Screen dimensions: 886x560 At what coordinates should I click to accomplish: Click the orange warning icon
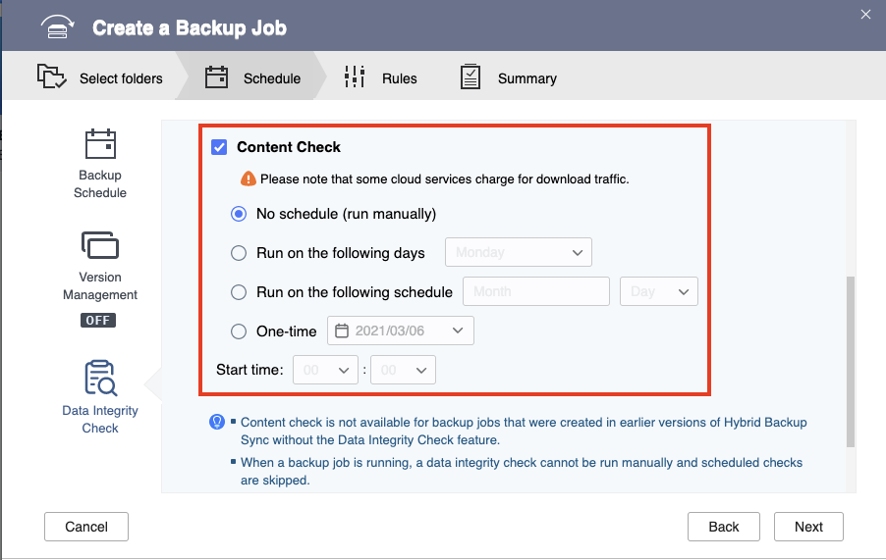[249, 179]
